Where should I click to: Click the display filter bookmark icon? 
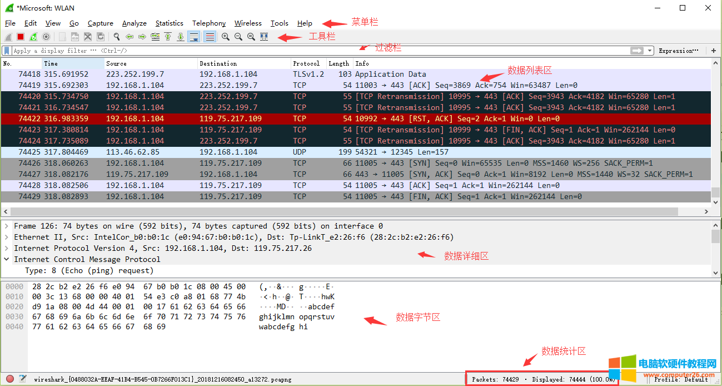coord(6,51)
